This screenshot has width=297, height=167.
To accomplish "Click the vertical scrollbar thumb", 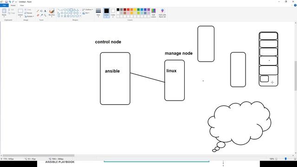I will click(296, 76).
